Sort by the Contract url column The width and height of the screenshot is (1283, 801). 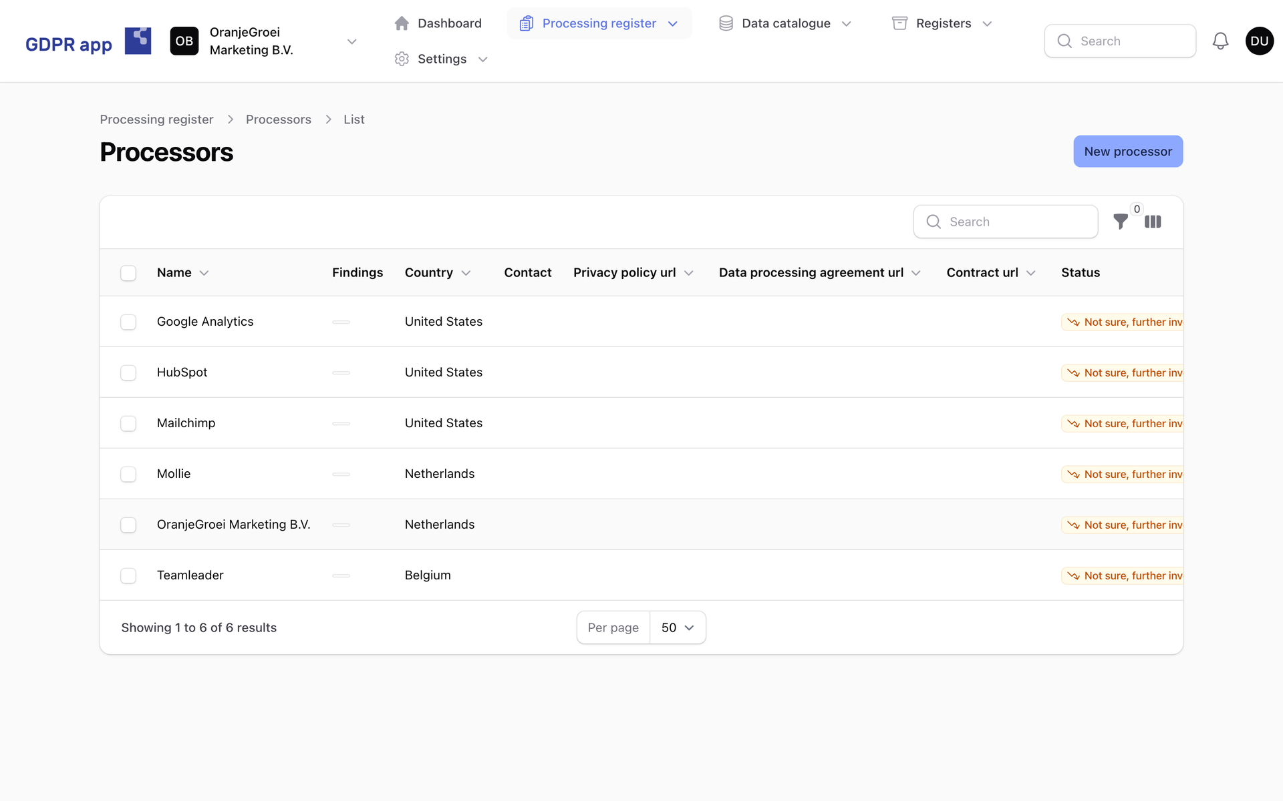991,272
